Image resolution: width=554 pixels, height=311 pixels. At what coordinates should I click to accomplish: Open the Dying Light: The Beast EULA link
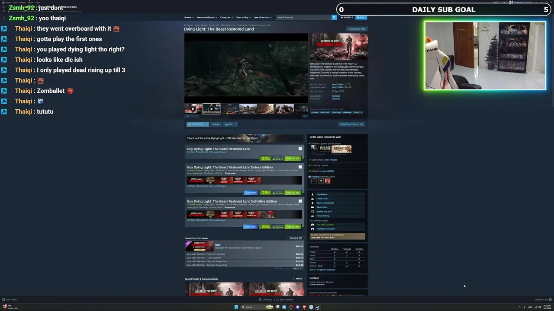322,238
